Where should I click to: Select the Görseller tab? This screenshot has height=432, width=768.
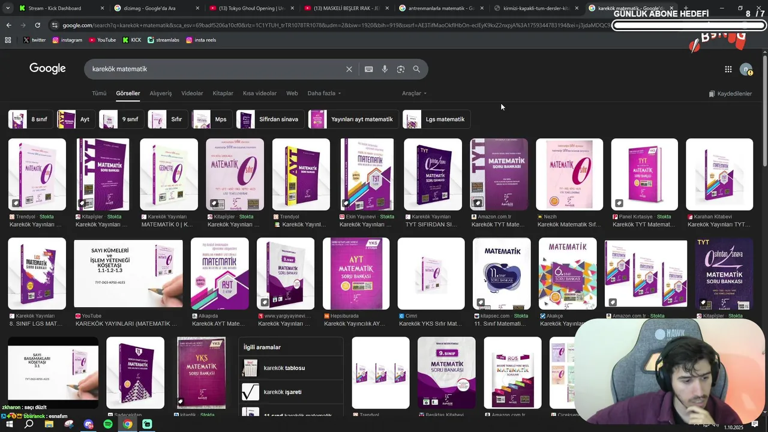click(128, 94)
